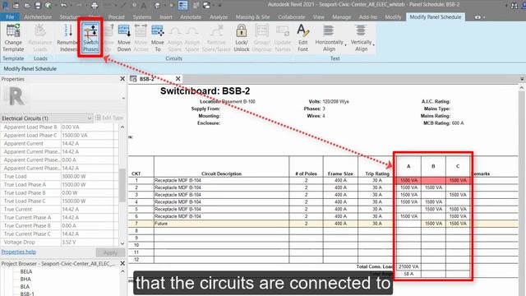Click the Apply button in Properties
526x296 pixels.
(x=110, y=252)
